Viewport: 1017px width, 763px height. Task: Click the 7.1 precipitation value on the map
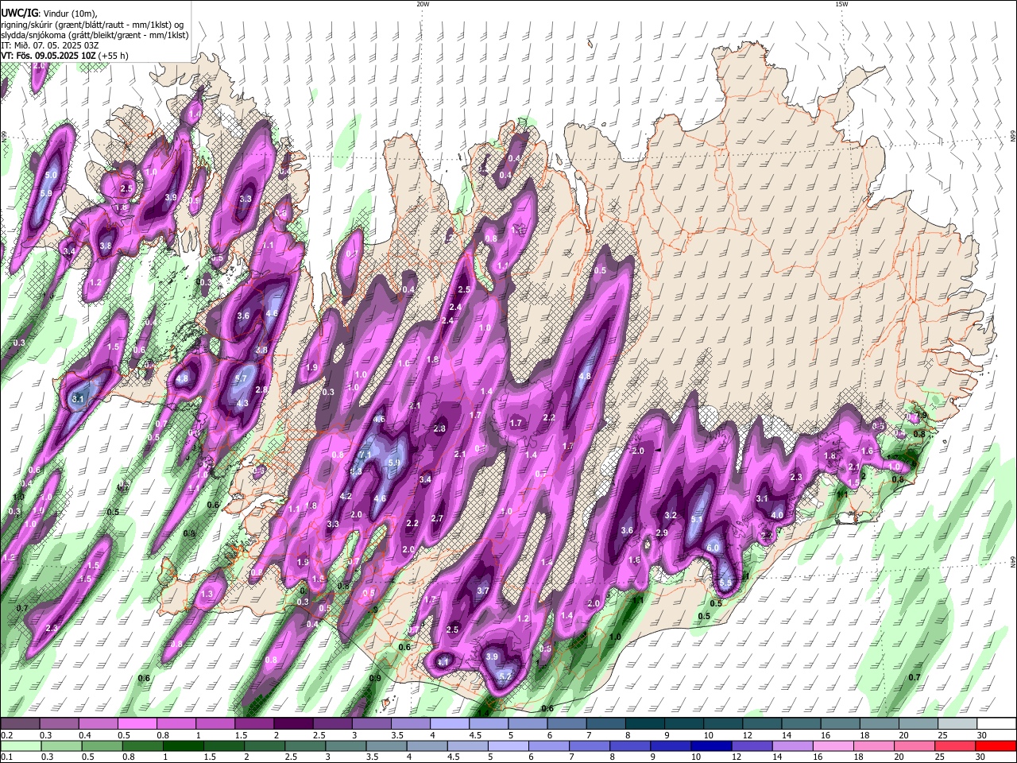point(366,455)
